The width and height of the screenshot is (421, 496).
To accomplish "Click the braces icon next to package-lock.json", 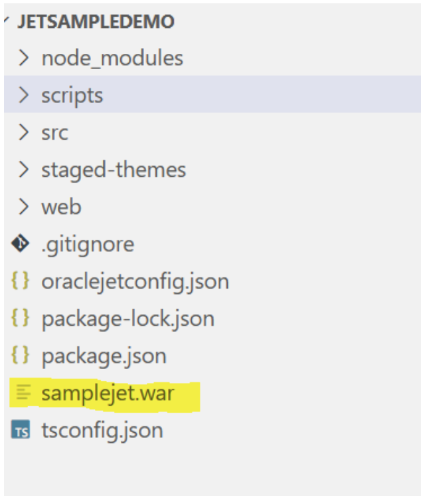I will [21, 318].
